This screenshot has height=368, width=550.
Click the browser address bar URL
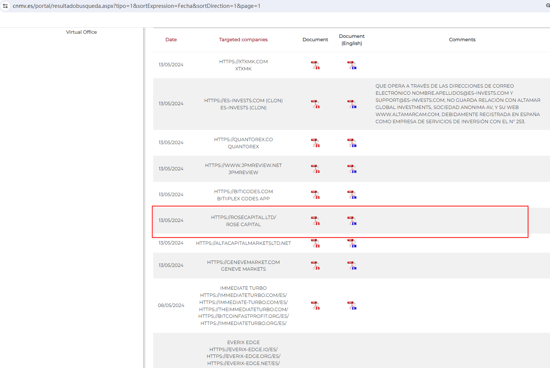pyautogui.click(x=136, y=6)
